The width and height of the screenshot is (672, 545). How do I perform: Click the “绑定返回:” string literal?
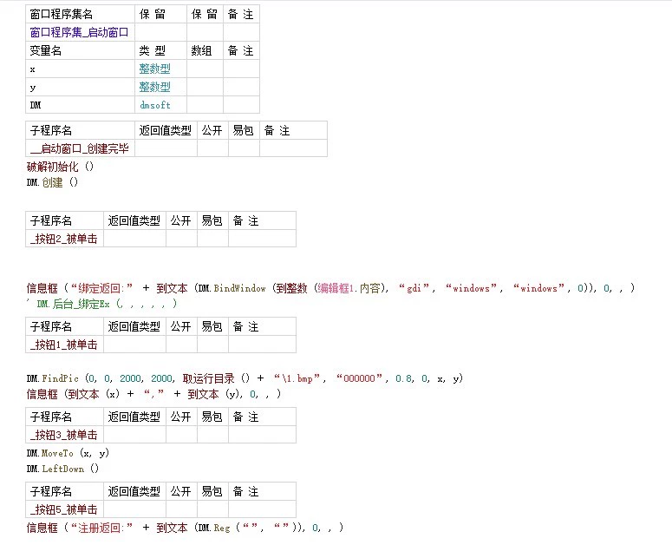click(x=101, y=288)
